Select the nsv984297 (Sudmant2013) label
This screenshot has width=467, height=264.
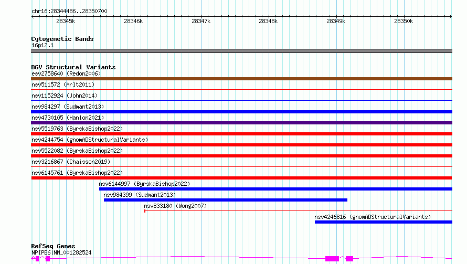68,107
